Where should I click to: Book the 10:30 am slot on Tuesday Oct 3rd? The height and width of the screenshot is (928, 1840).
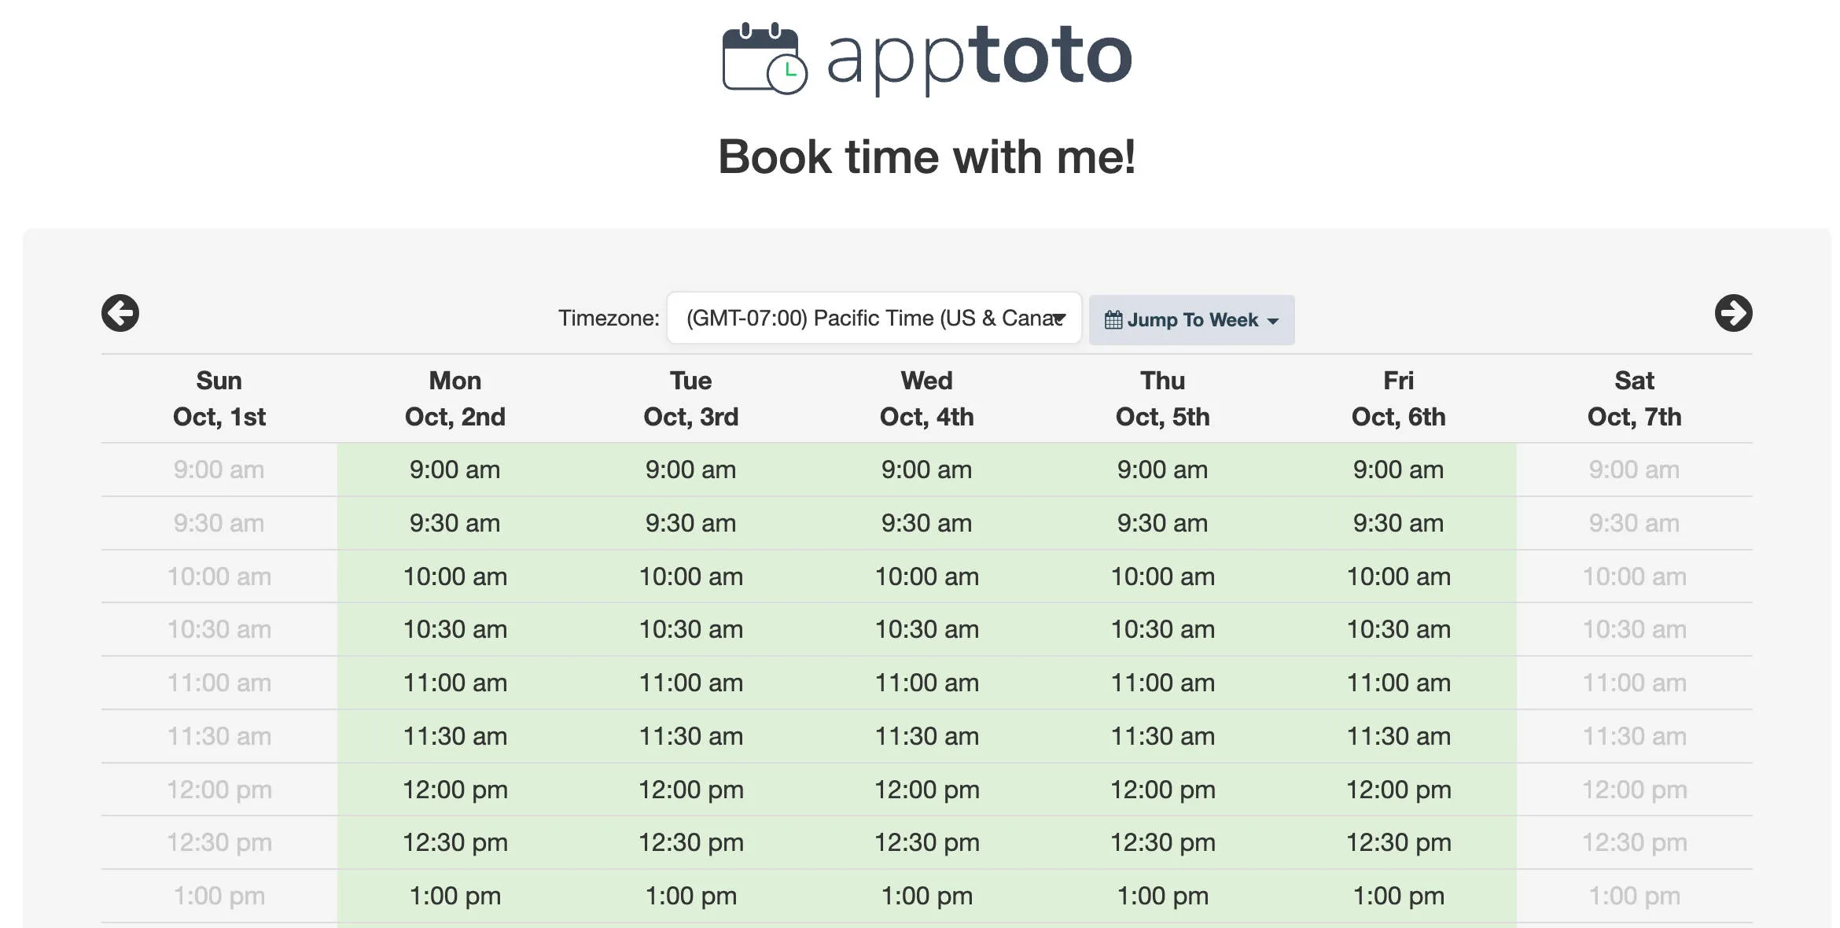click(690, 629)
